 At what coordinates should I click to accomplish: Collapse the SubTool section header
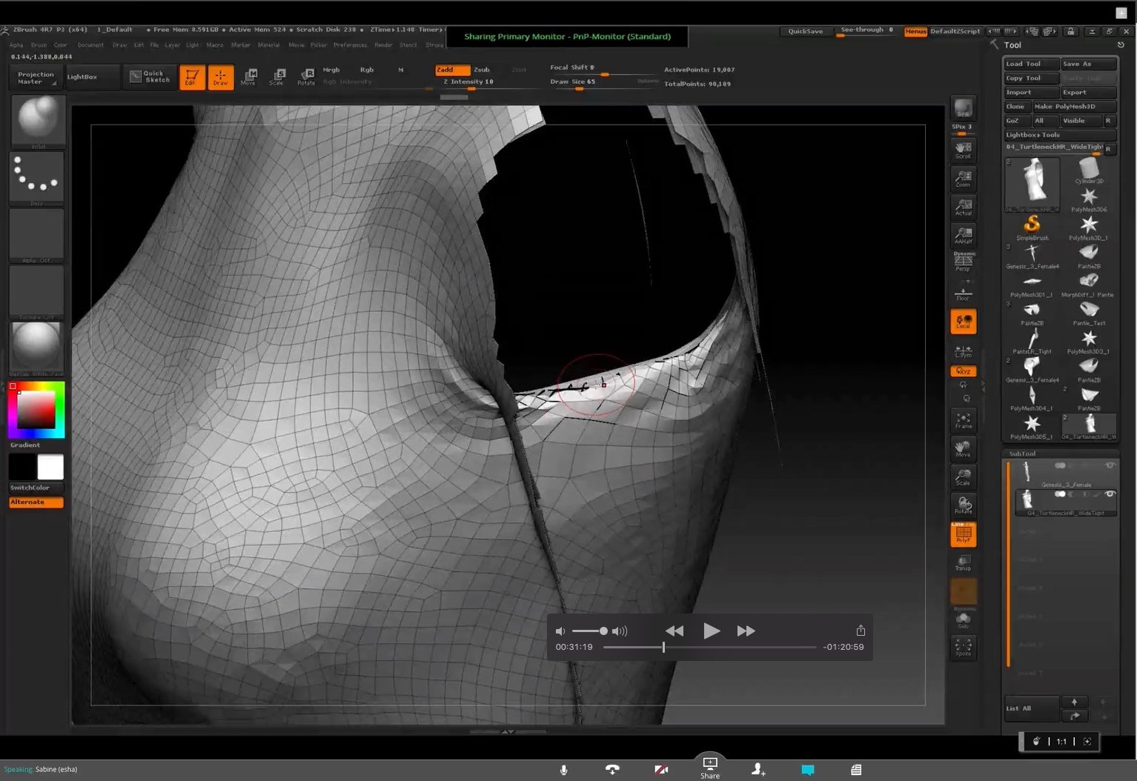(1022, 453)
